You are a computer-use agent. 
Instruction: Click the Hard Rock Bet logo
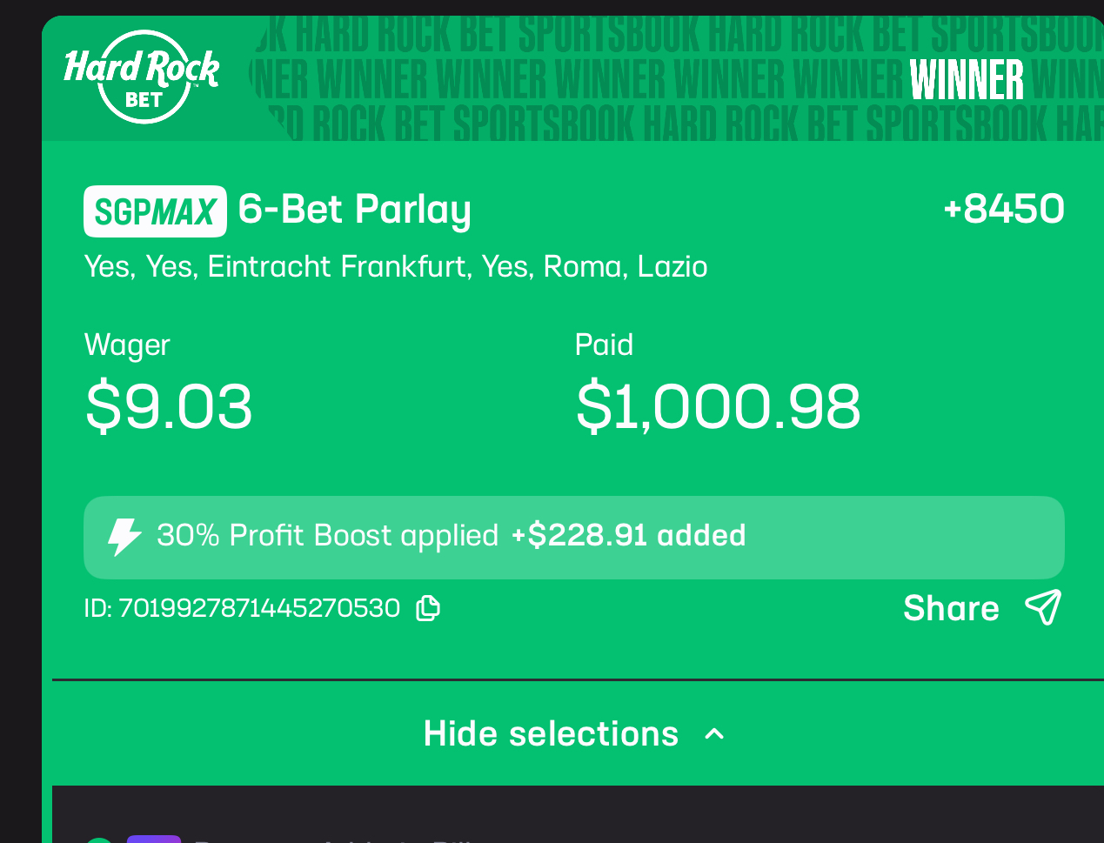142,77
